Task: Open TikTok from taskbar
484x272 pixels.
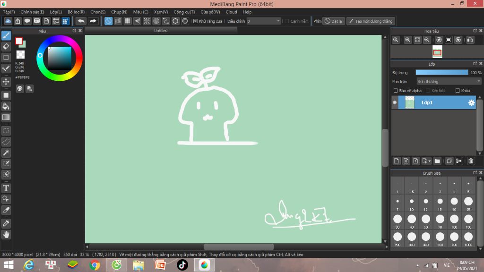Action: [x=182, y=265]
